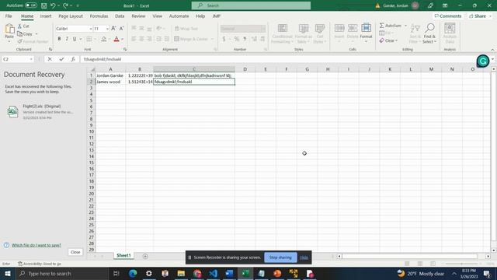Image resolution: width=497 pixels, height=280 pixels.
Task: Click Stop sharing button
Action: pyautogui.click(x=280, y=257)
